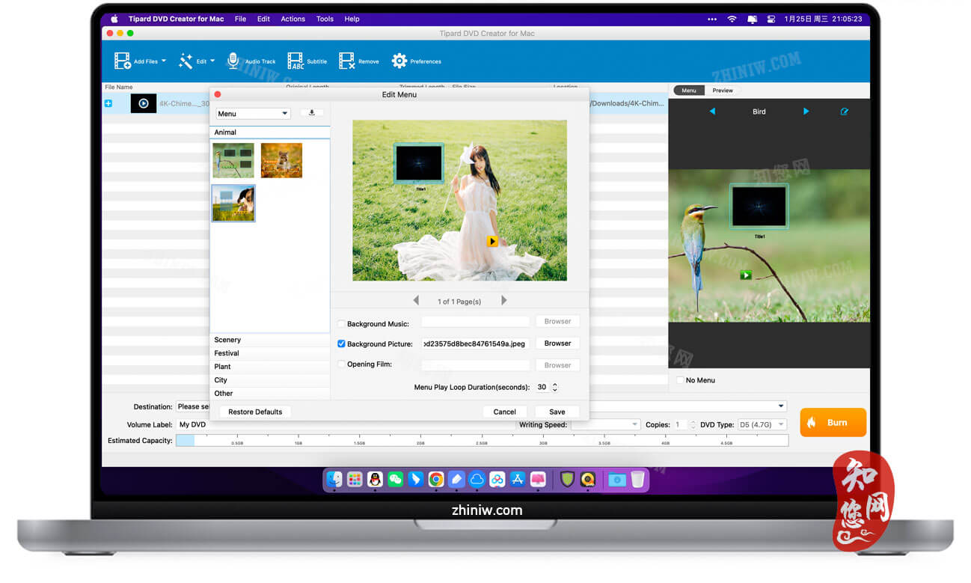Go to next menu template arrow beside Bird
The image size is (971, 583).
pyautogui.click(x=806, y=112)
